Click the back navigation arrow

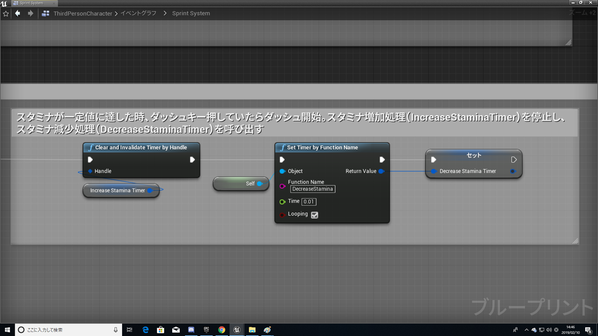coord(16,13)
